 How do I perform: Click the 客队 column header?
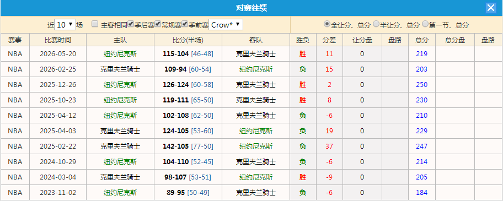256,40
